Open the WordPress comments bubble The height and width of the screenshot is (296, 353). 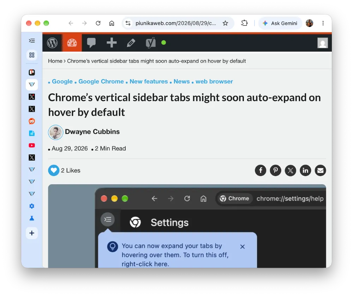point(91,43)
